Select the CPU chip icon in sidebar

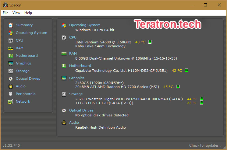pyautogui.click(x=11, y=41)
